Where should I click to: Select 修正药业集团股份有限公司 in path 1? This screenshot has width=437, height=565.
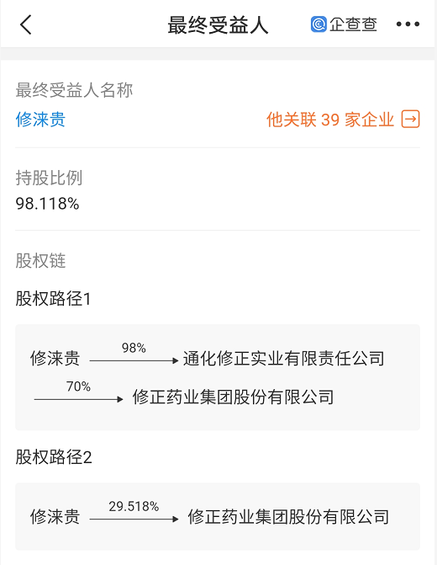(233, 397)
